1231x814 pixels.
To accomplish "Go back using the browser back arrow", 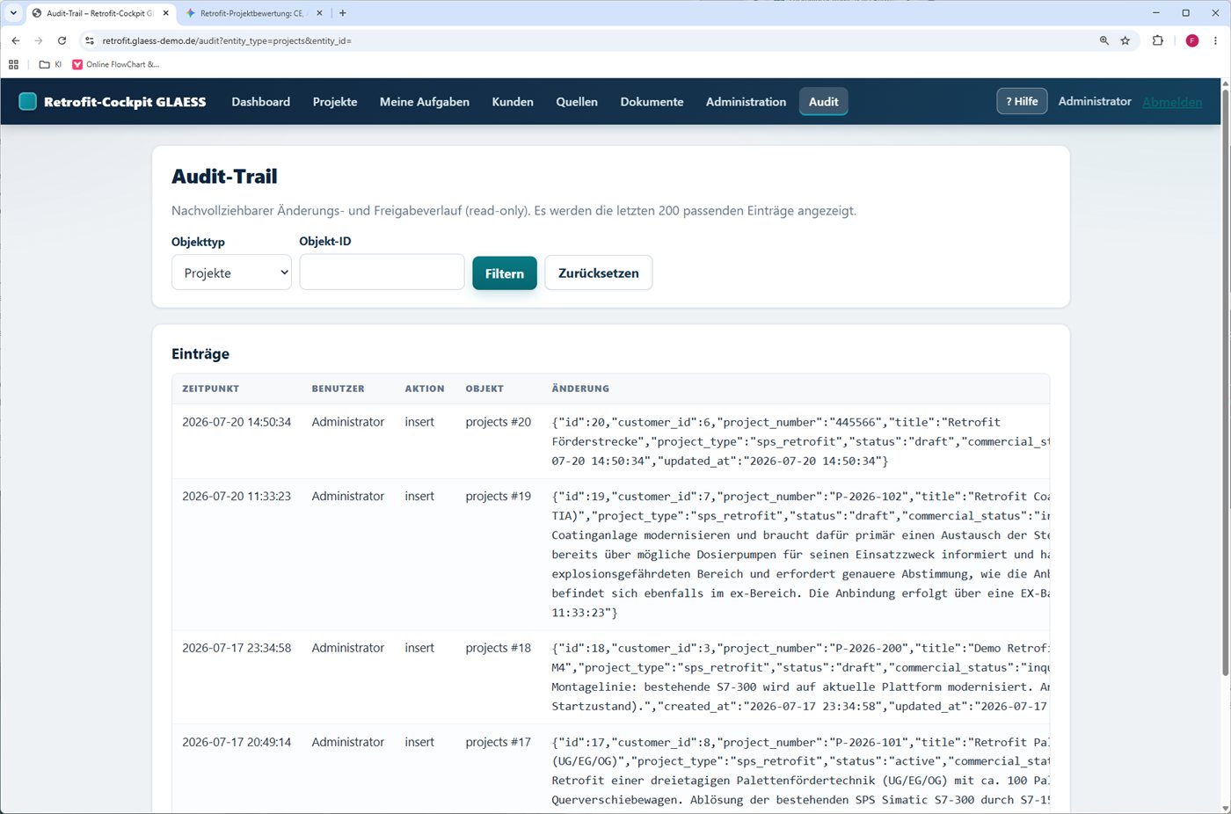I will tap(16, 40).
